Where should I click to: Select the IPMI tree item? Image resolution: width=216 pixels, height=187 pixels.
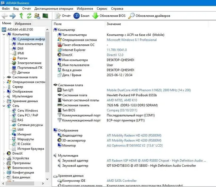pyautogui.click(x=18, y=53)
